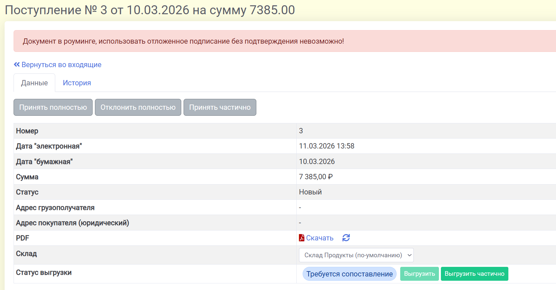The width and height of the screenshot is (556, 290).
Task: Follow the Вернуться во входящие link
Action: coord(61,65)
